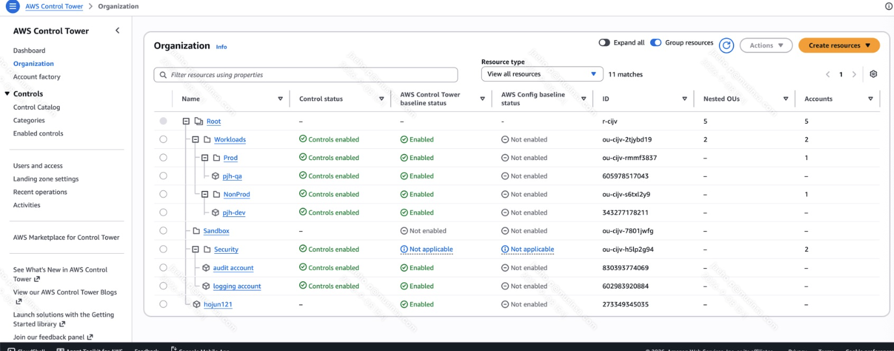
Task: Open the Create resources dropdown
Action: pos(839,45)
